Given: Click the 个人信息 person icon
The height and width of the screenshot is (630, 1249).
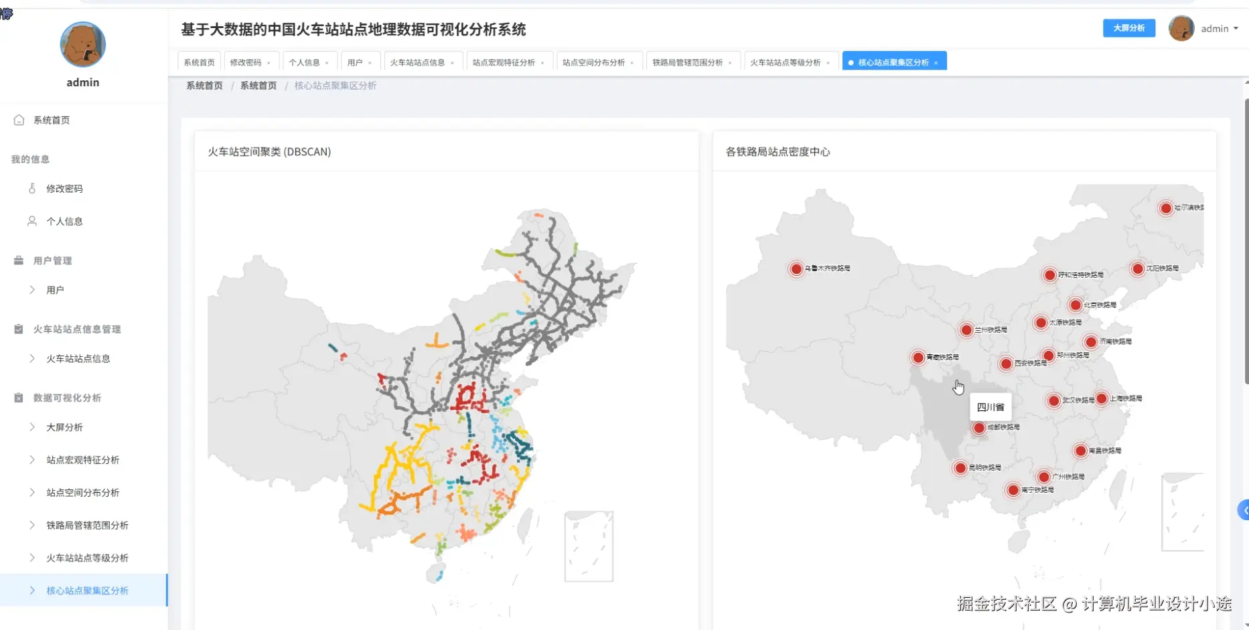Looking at the screenshot, I should 31,221.
